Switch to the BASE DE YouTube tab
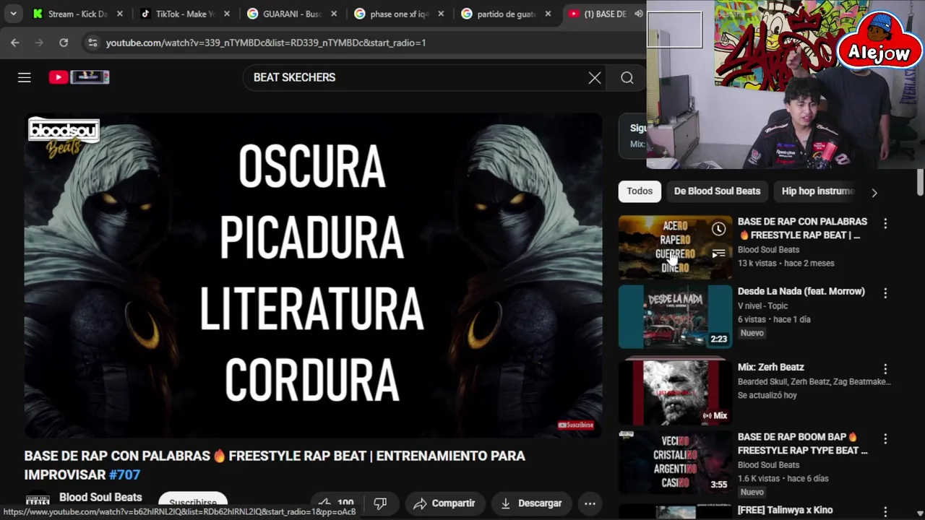 (x=604, y=14)
